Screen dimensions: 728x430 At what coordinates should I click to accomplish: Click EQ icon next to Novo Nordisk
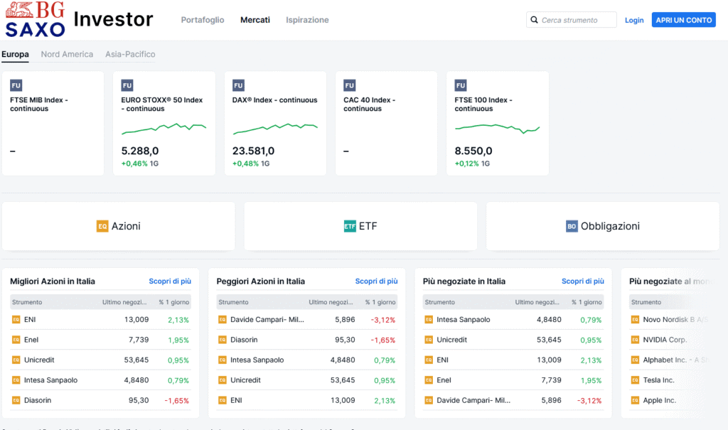click(635, 320)
